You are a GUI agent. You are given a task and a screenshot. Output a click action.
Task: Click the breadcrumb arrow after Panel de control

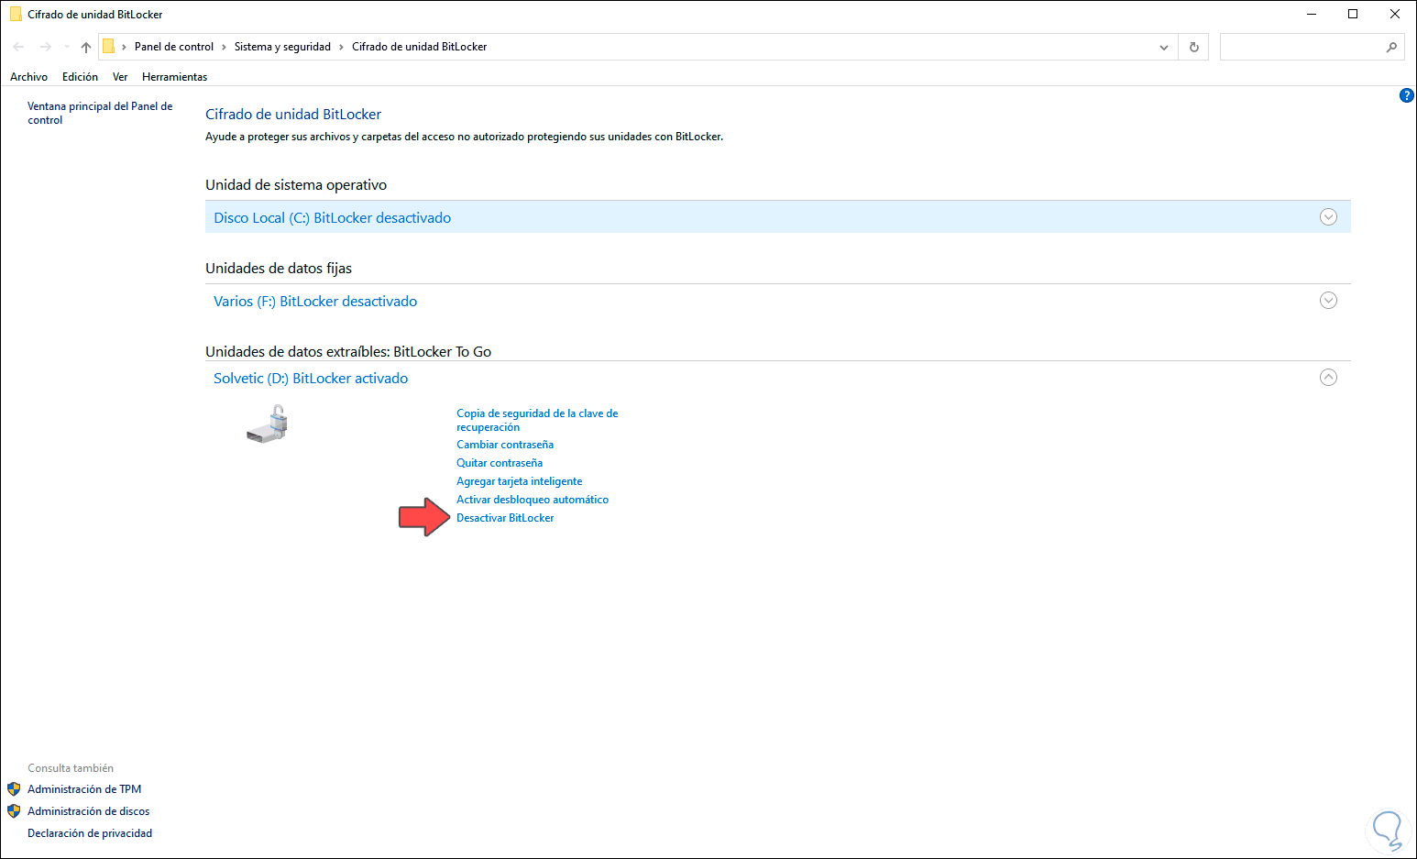click(x=224, y=47)
